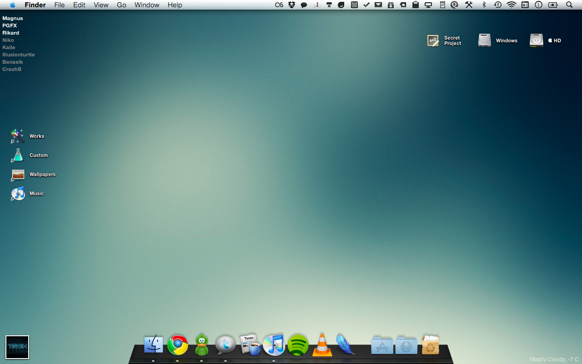Click the shopping bag menu bar icon
Image resolution: width=582 pixels, height=364 pixels.
point(415,5)
